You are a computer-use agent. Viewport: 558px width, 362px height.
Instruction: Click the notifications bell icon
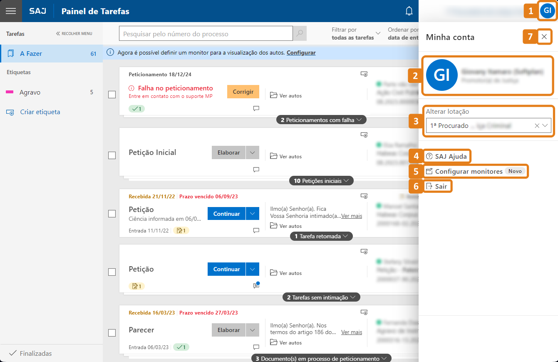click(409, 11)
